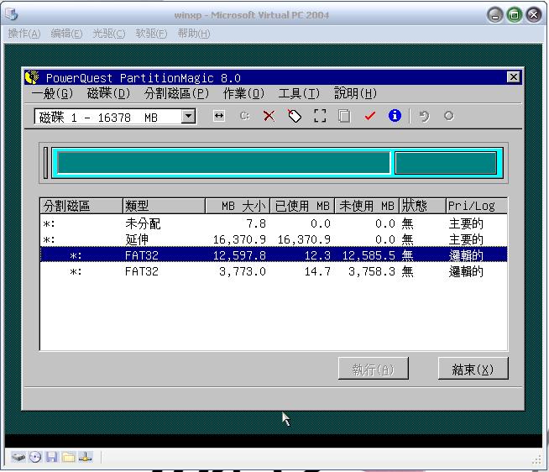Screen dimensions: 549x472
Task: Click the blue info icon
Action: click(395, 116)
